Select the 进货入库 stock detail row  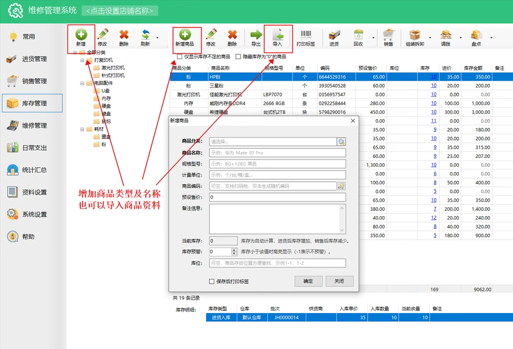(359, 318)
